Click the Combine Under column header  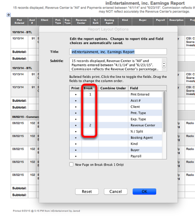[x=113, y=88]
